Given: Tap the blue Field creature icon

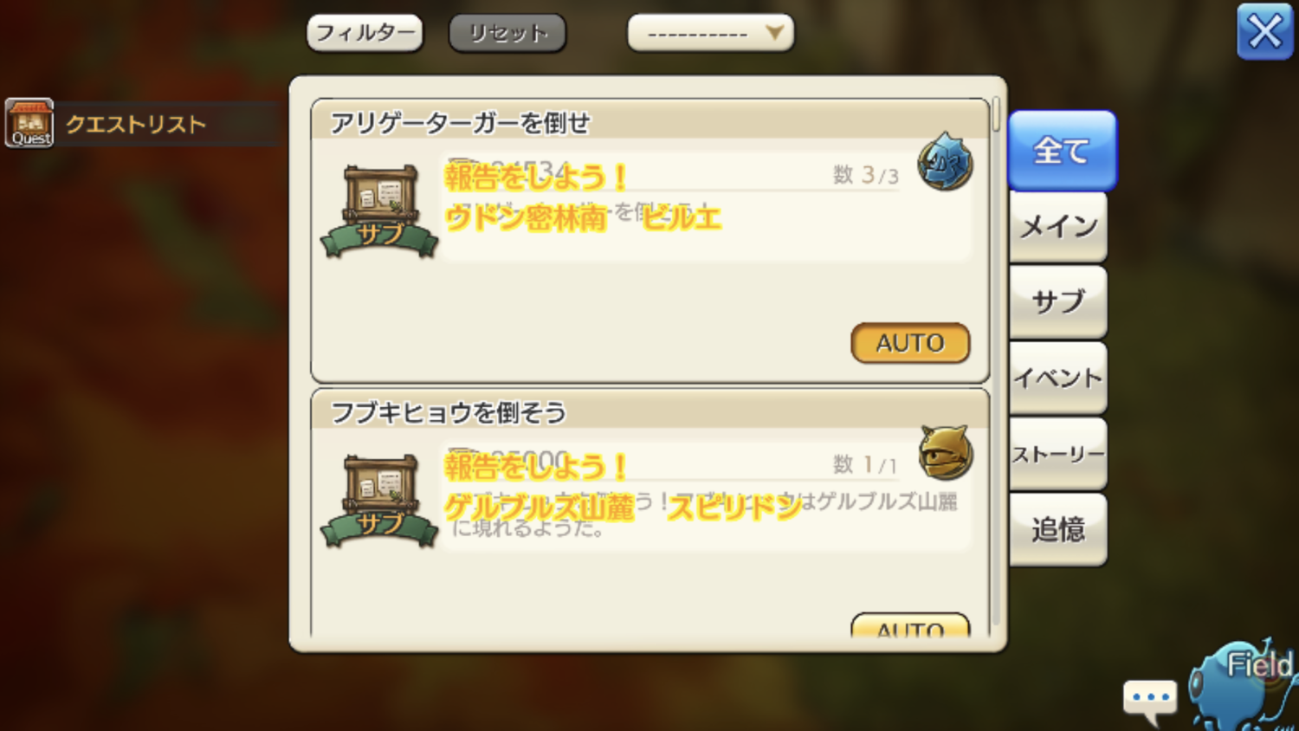Looking at the screenshot, I should pos(1244,686).
